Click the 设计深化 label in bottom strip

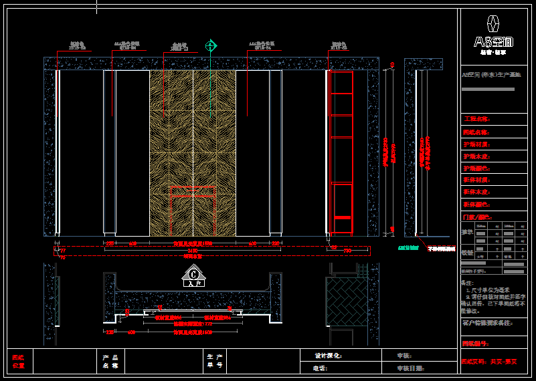328,356
